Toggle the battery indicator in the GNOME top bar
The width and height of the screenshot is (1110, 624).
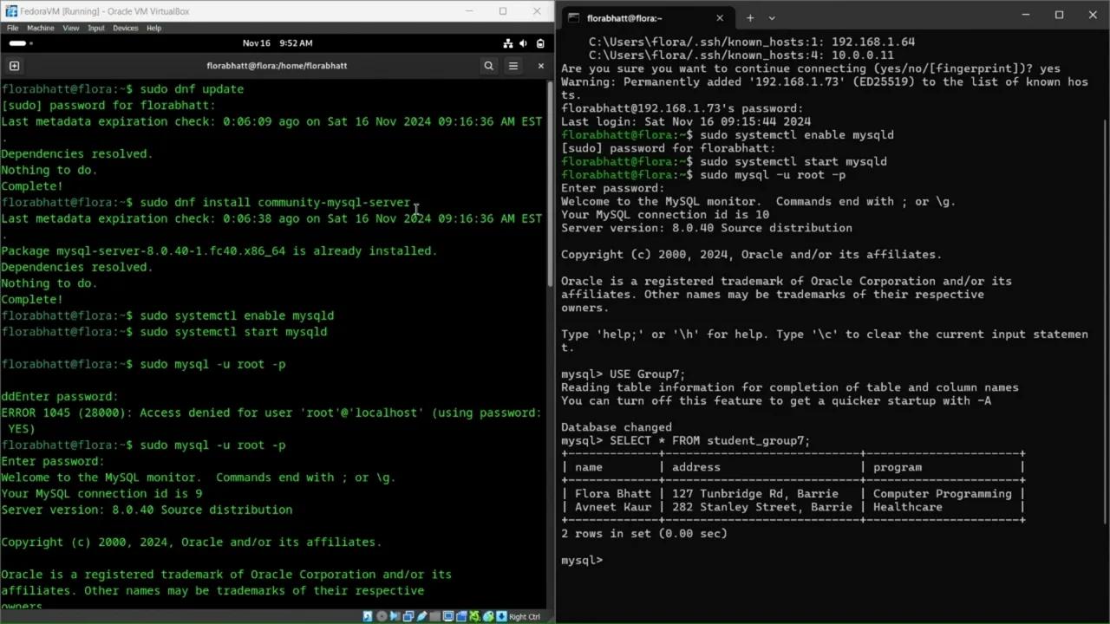click(539, 42)
